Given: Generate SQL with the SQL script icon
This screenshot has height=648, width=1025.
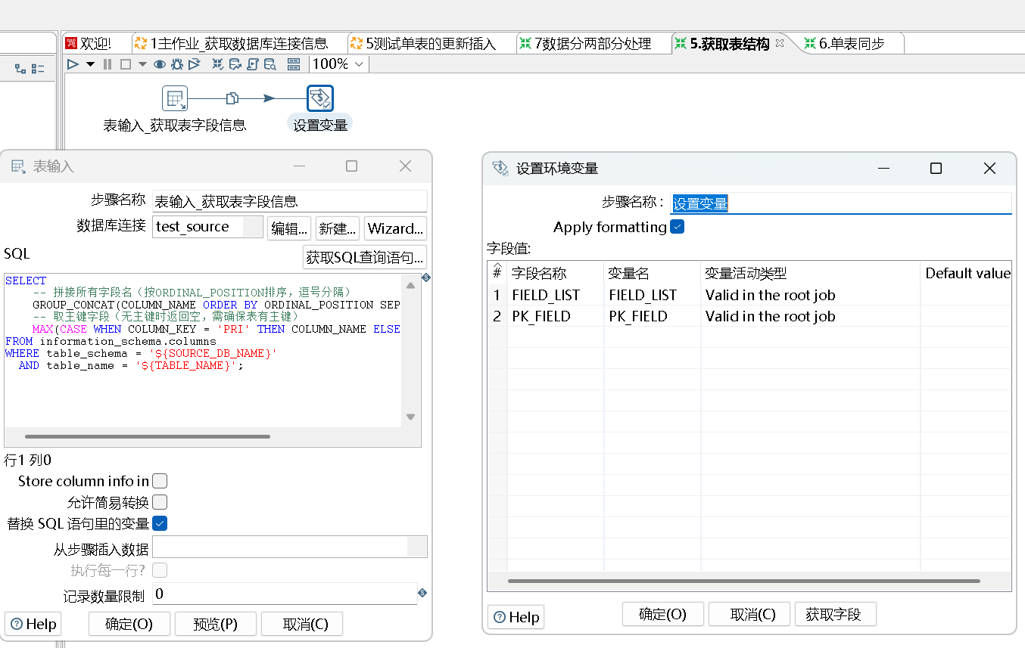Looking at the screenshot, I should 253,64.
